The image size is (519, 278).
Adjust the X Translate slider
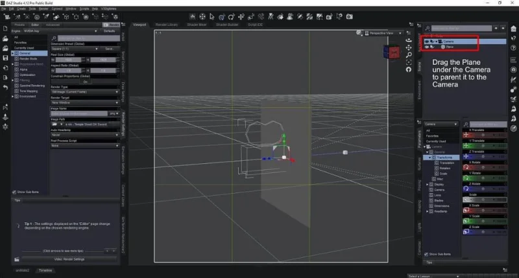coord(485,135)
